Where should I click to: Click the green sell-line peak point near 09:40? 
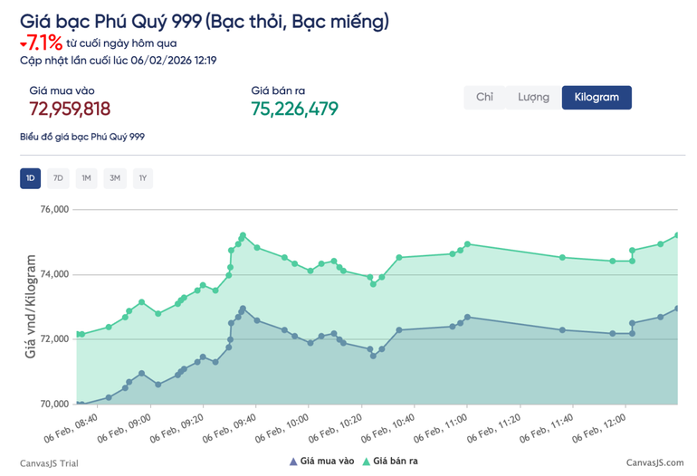243,235
